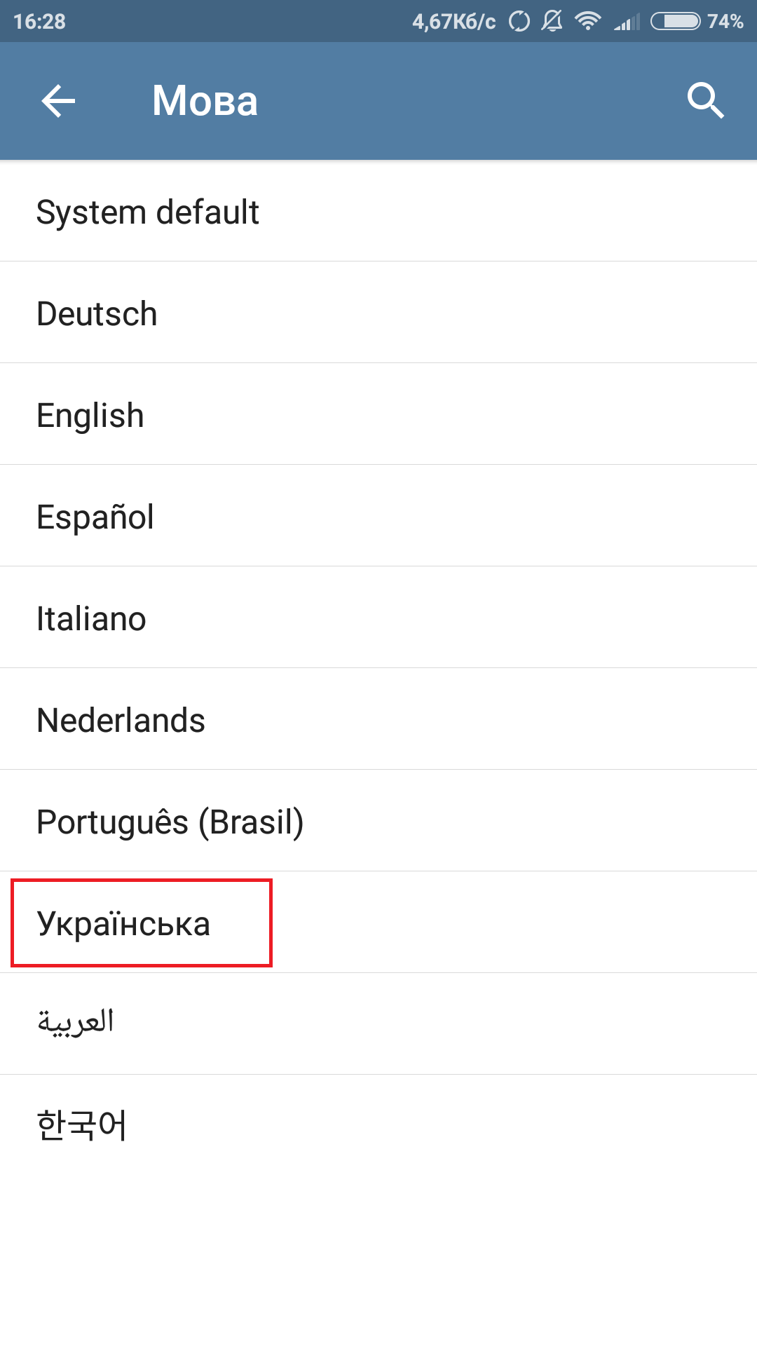Tap the Мова screen title
The height and width of the screenshot is (1346, 757).
[x=205, y=101]
